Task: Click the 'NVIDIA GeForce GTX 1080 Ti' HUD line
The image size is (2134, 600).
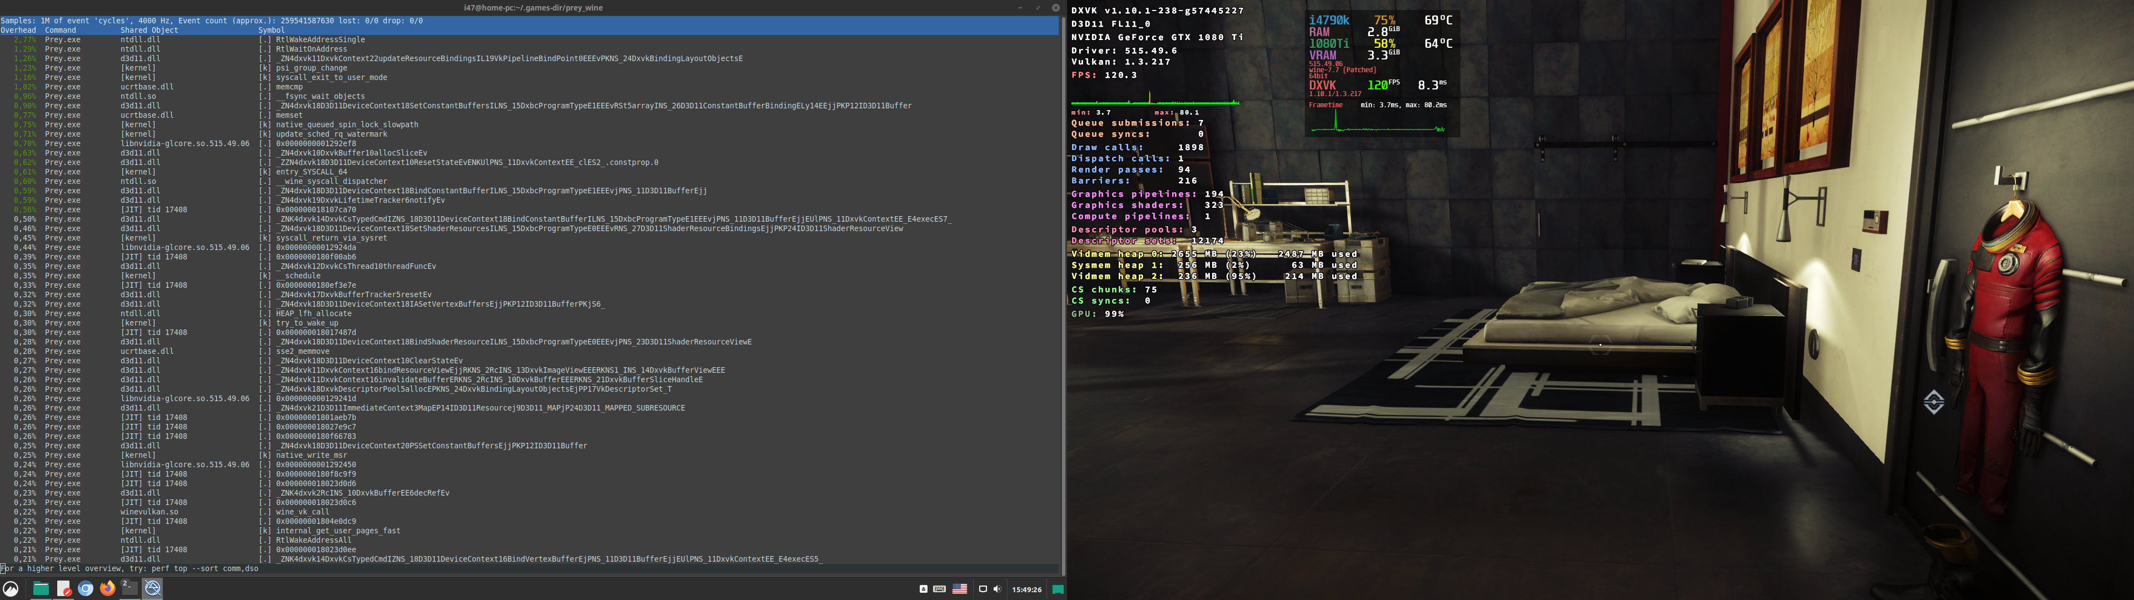Action: point(1157,37)
